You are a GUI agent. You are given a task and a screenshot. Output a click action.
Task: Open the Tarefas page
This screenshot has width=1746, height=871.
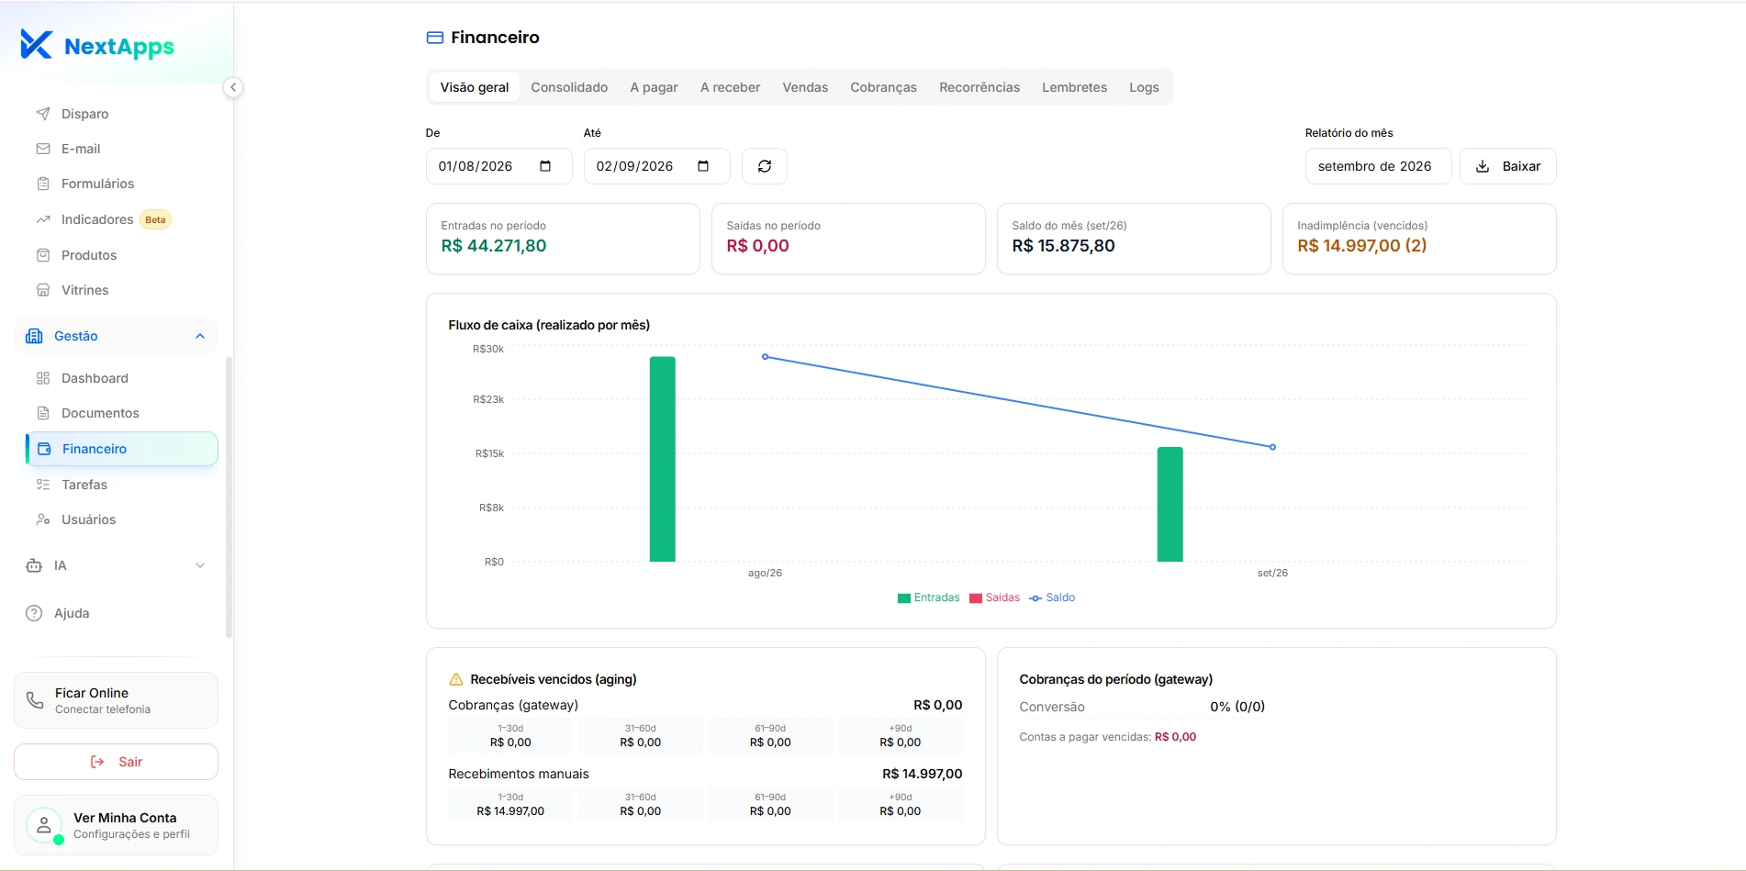point(121,485)
